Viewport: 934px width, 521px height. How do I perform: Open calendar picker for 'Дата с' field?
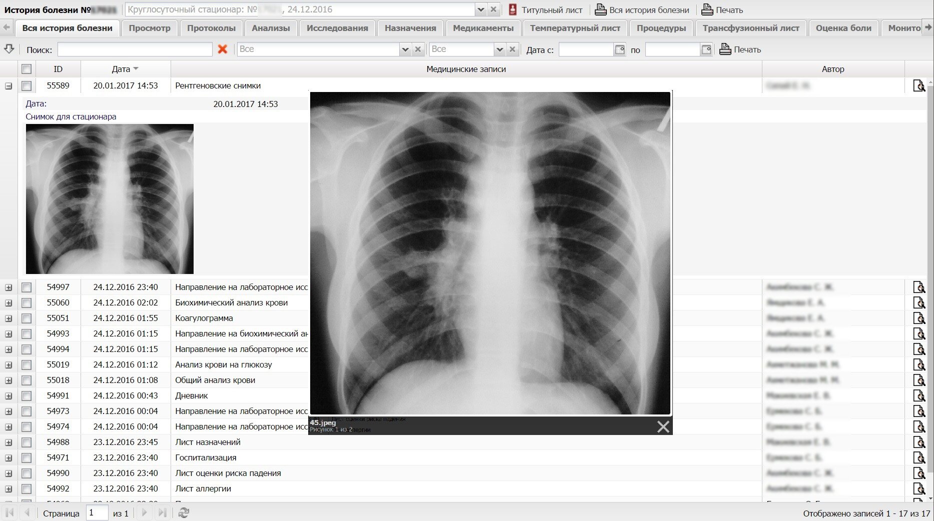coord(620,49)
